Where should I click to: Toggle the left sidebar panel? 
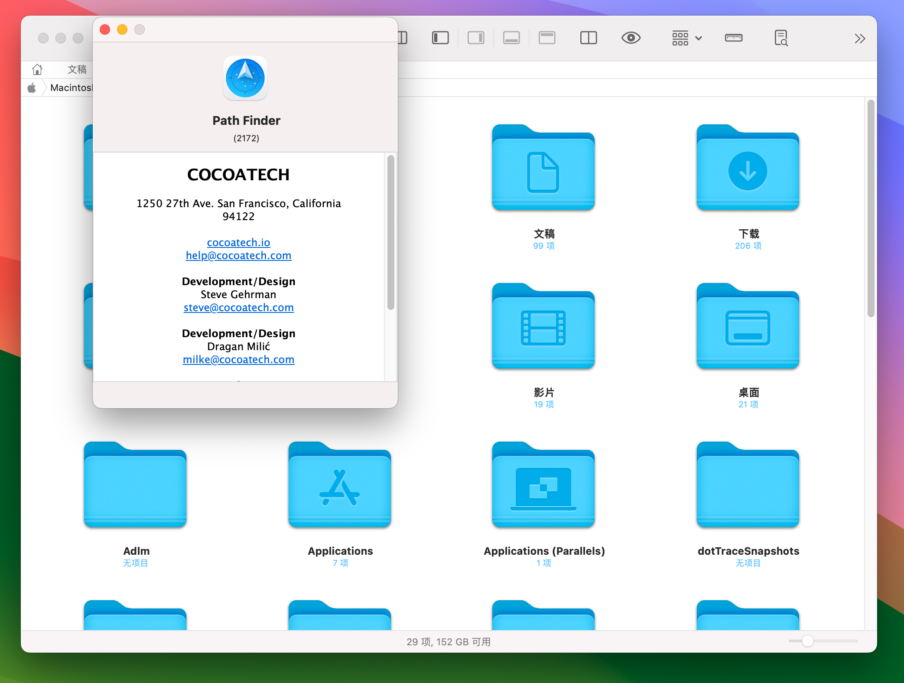coord(440,38)
